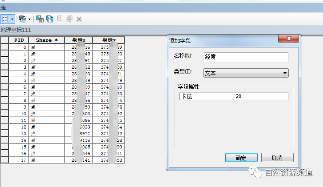The height and width of the screenshot is (187, 323).
Task: Click the Zoom To Selected icon
Action: tap(69, 19)
